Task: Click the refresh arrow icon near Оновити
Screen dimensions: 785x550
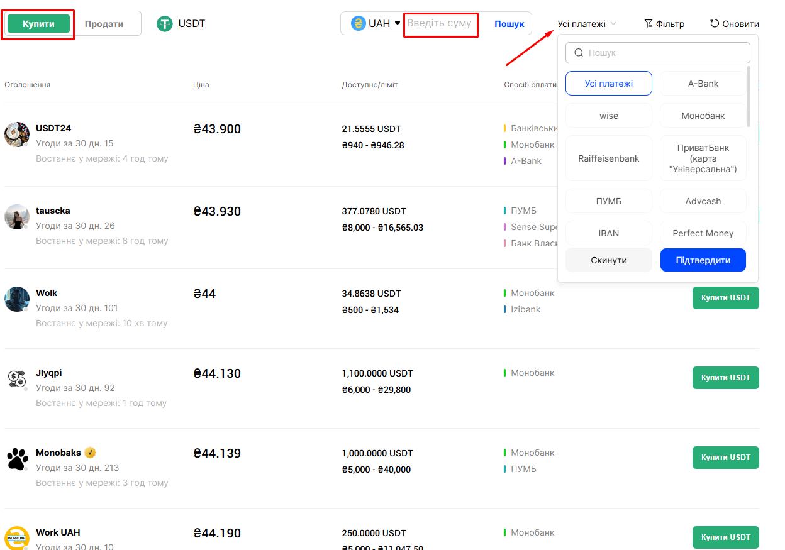Action: click(x=715, y=23)
